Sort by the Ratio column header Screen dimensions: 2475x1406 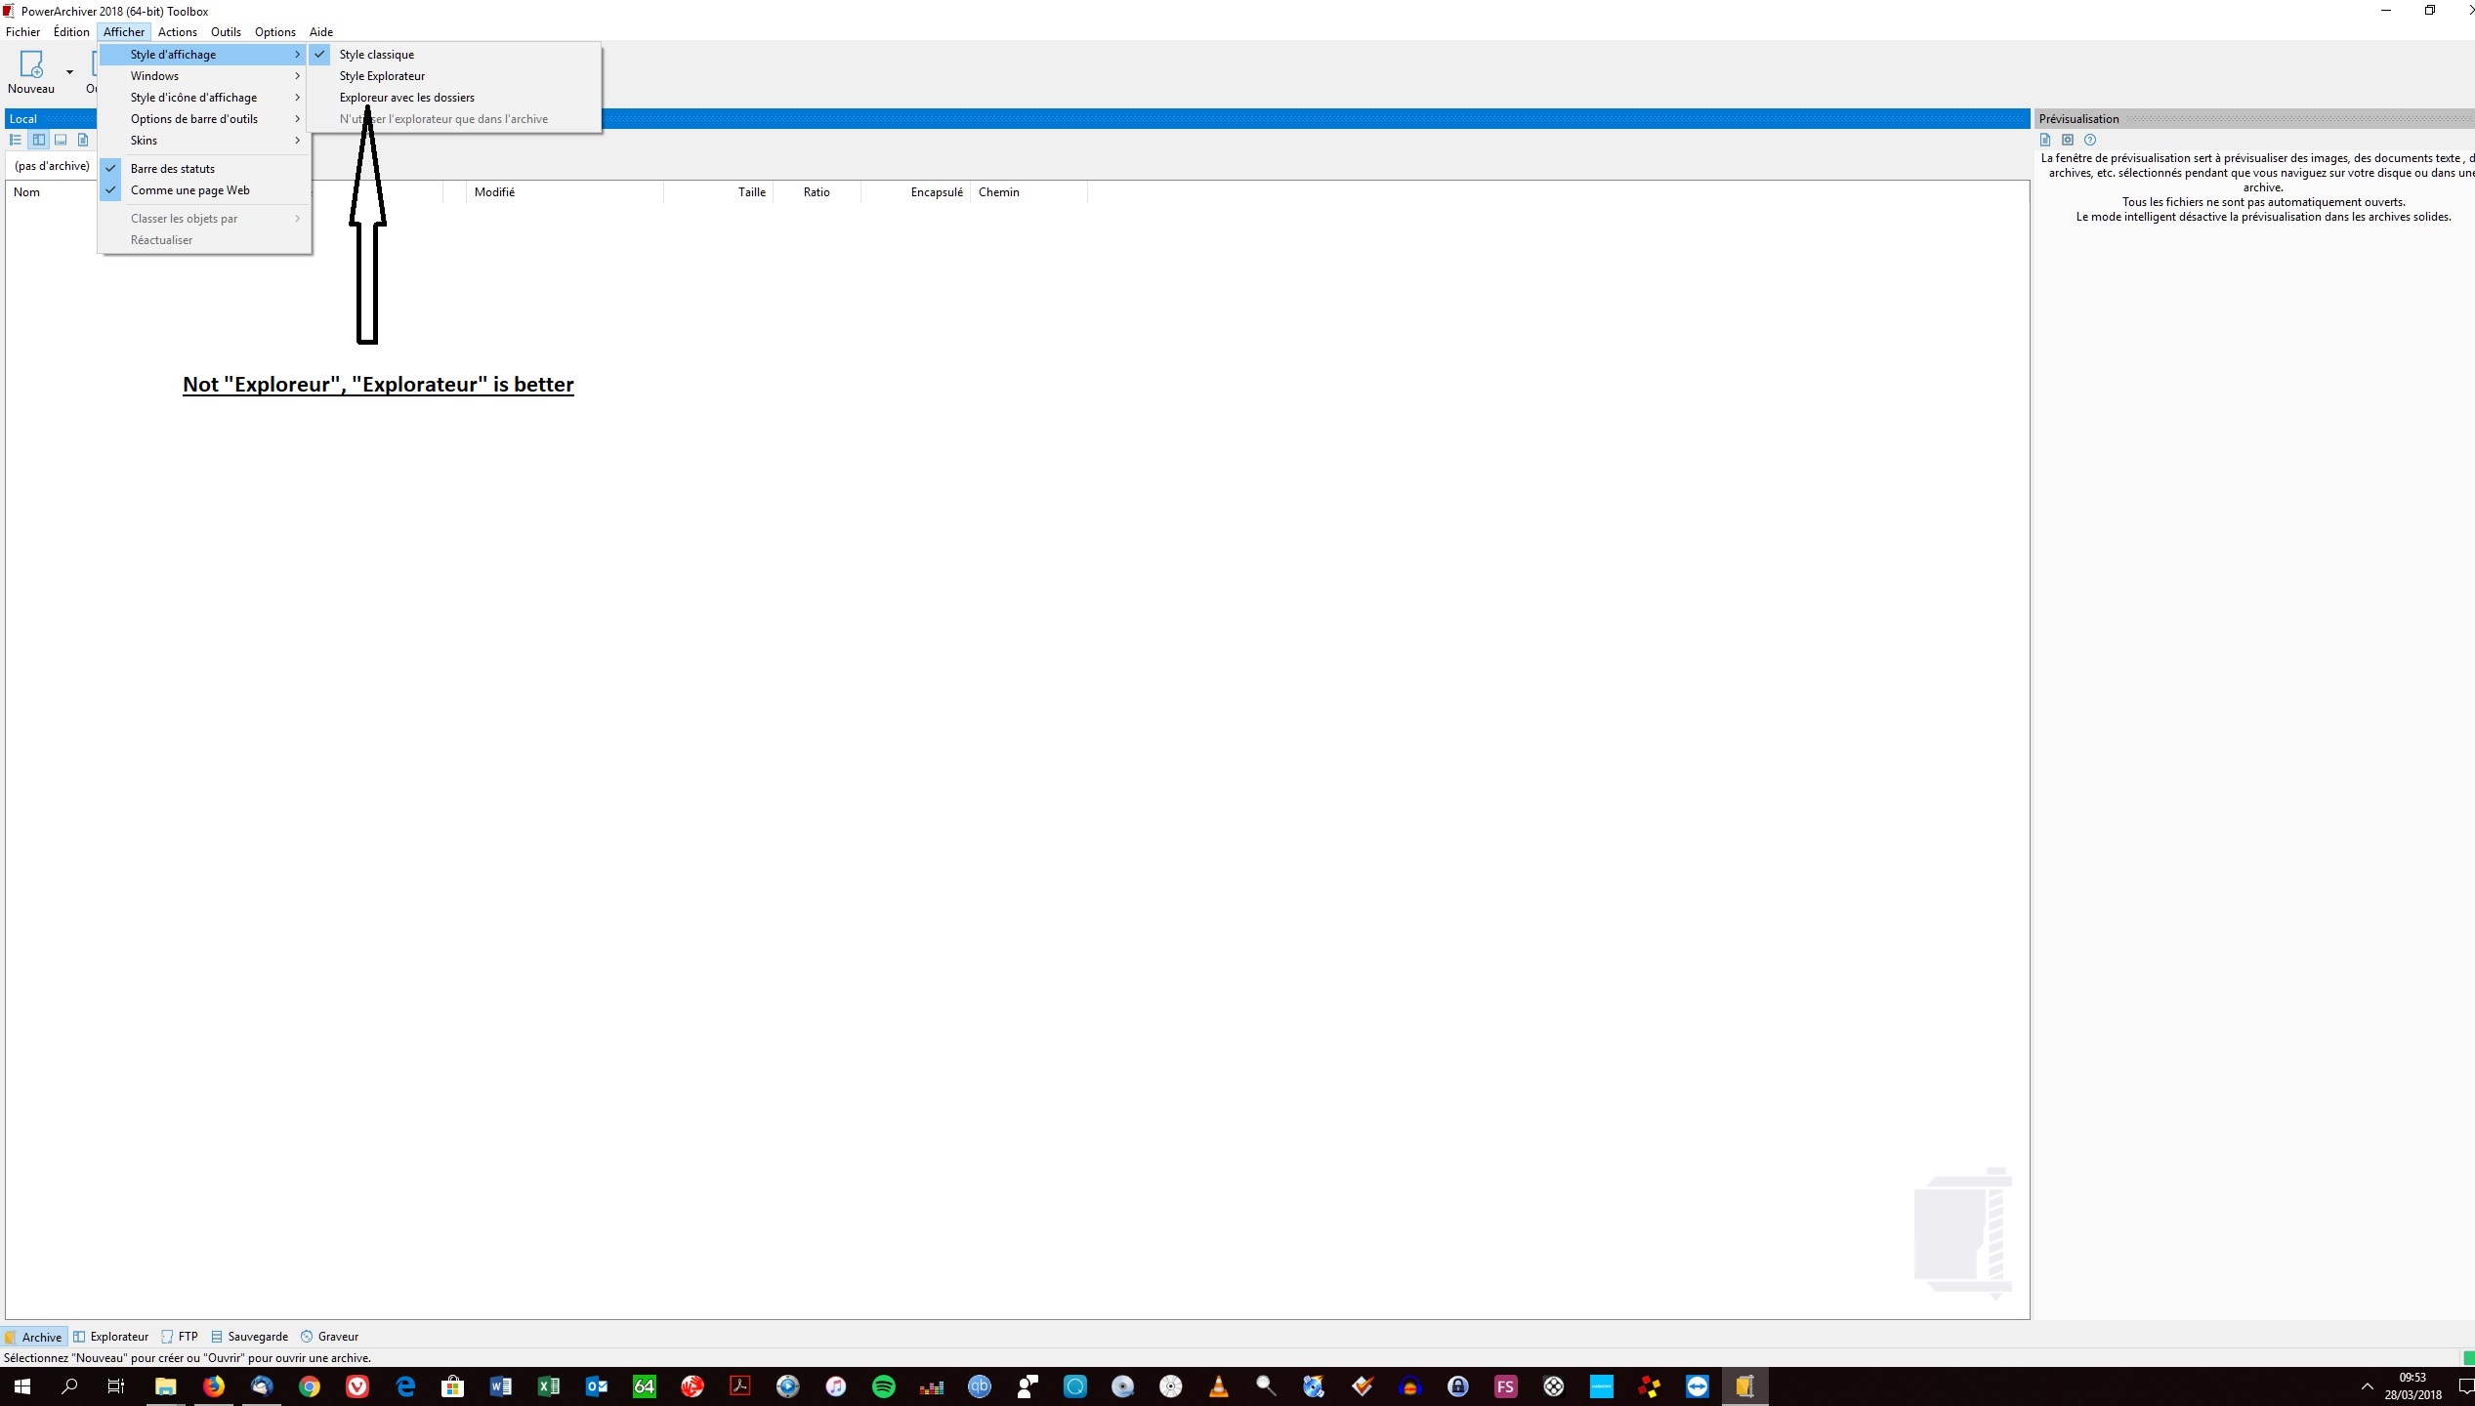(x=818, y=192)
